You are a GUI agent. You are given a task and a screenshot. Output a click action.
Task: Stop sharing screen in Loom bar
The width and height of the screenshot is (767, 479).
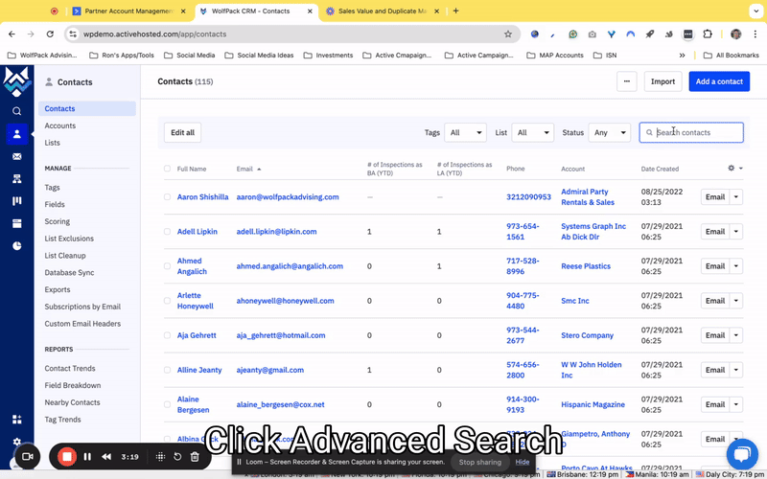coord(480,462)
